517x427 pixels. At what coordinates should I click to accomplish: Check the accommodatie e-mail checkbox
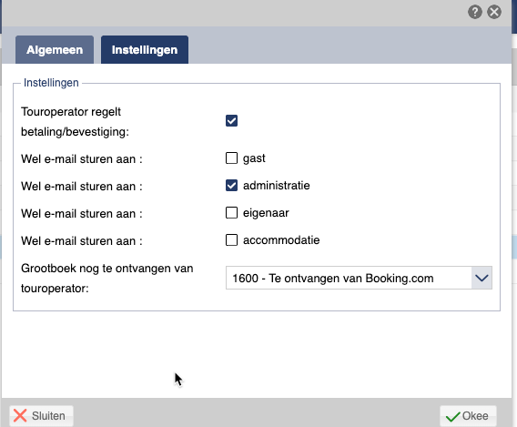tap(231, 240)
